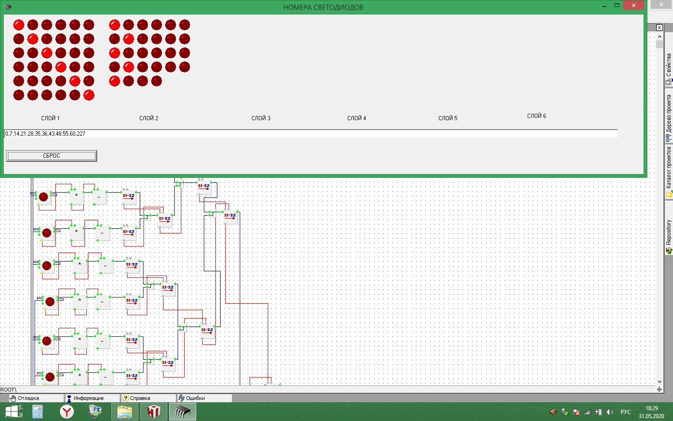Viewport: 673px width, 421px height.
Task: Click the РУС language indicator
Action: (625, 412)
